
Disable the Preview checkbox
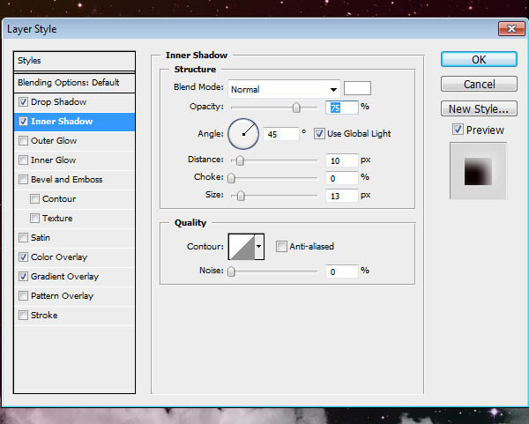click(457, 130)
